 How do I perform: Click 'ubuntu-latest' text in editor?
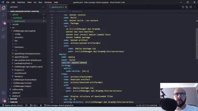[x=79, y=63]
